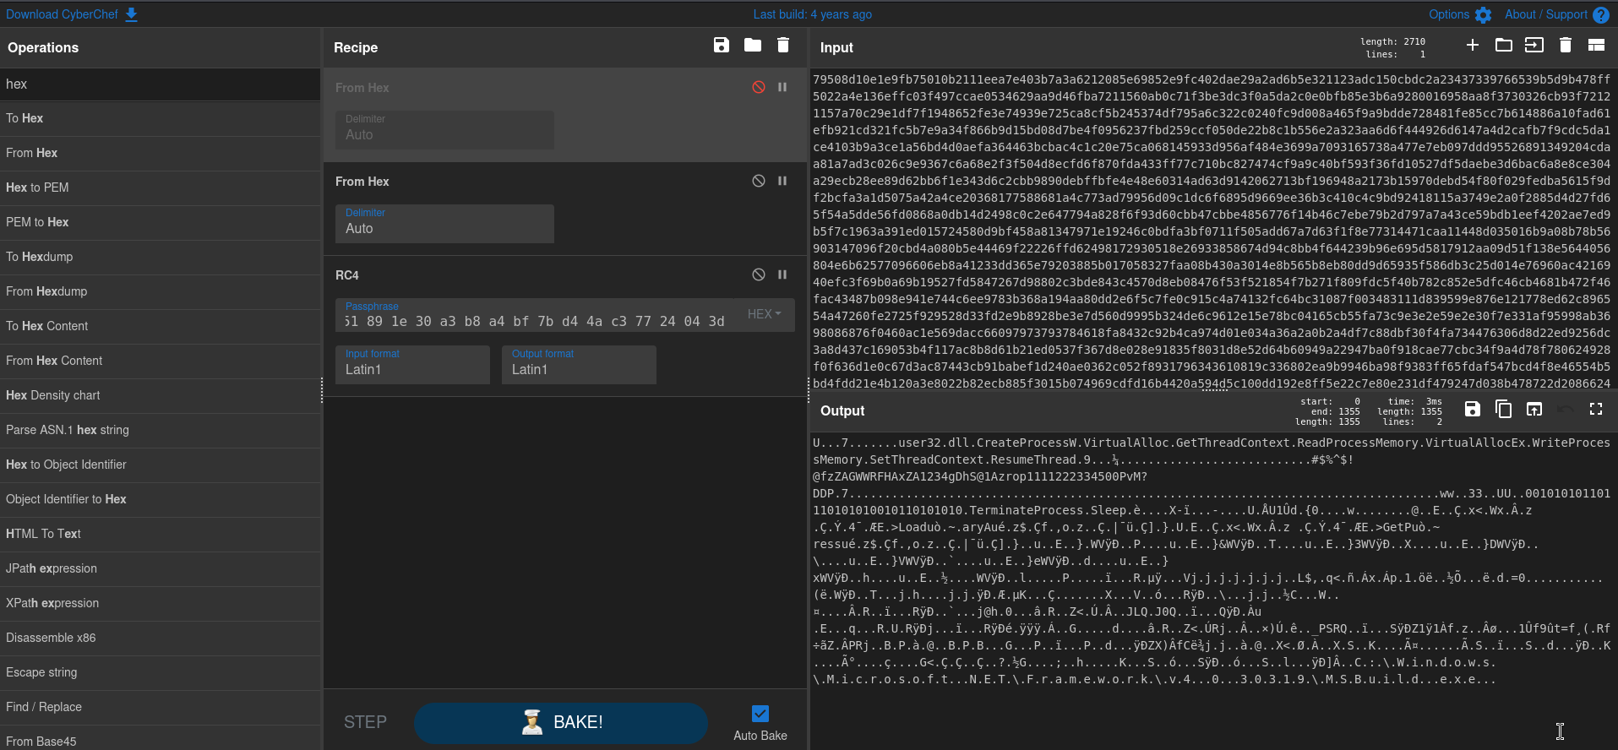The width and height of the screenshot is (1618, 750).
Task: Select the PEM to Hex operation
Action: pos(161,222)
